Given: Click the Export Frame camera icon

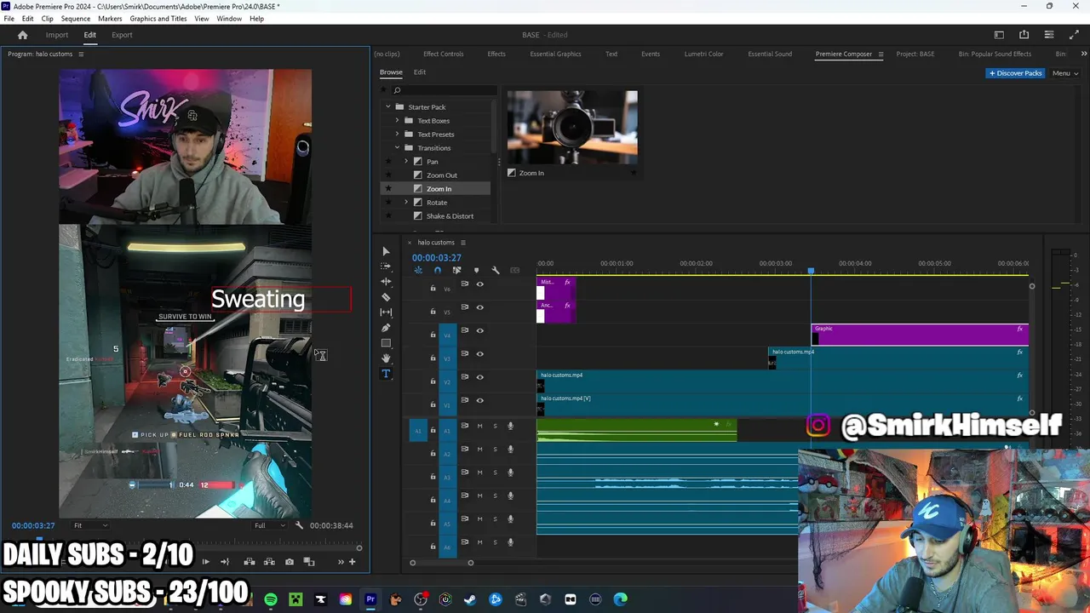Looking at the screenshot, I should point(290,562).
